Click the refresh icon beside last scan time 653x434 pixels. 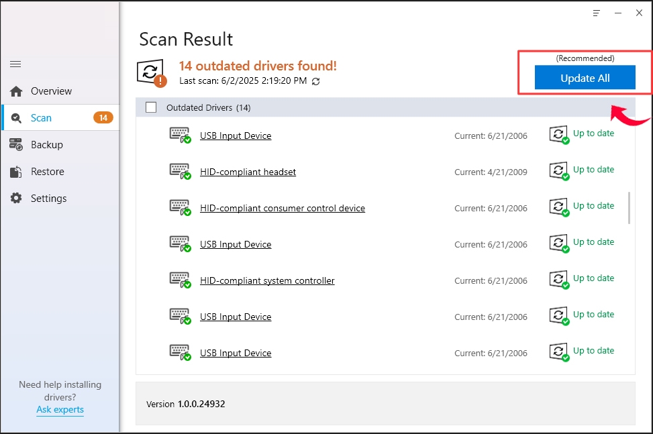(316, 81)
